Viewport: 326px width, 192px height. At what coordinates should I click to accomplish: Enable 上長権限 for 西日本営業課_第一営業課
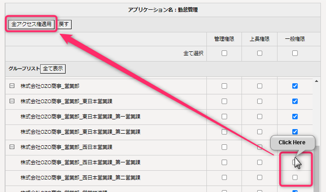260,162
